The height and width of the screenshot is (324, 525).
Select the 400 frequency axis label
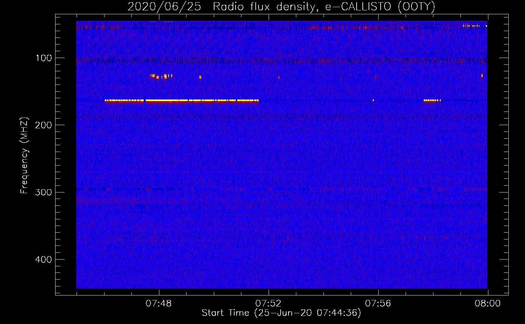[43, 260]
